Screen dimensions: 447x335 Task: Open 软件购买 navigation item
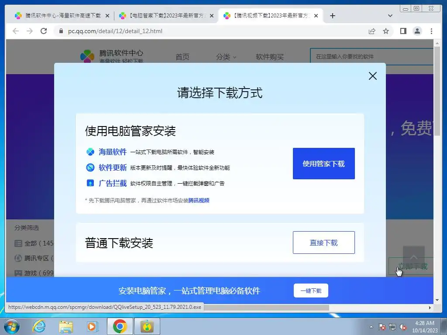(x=270, y=57)
